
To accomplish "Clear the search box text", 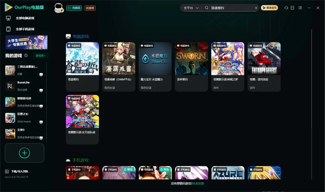I will [256, 8].
